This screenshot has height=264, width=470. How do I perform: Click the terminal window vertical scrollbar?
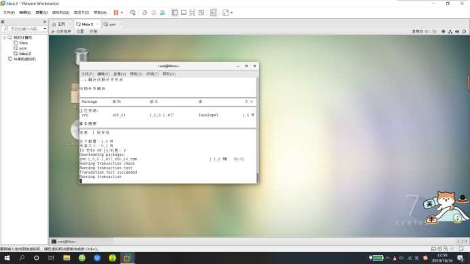tap(258, 130)
